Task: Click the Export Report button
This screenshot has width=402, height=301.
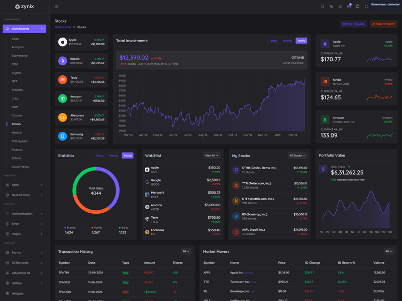Action: (383, 24)
